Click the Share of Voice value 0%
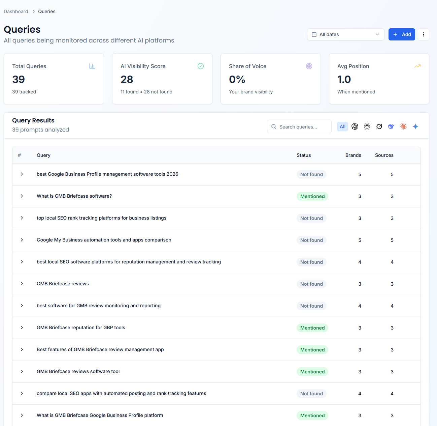 [x=237, y=79]
